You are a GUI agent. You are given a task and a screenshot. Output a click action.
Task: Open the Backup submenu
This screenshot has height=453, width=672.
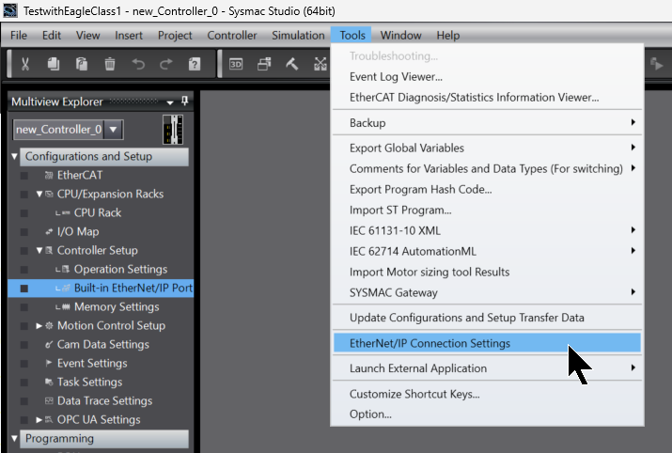(x=487, y=123)
